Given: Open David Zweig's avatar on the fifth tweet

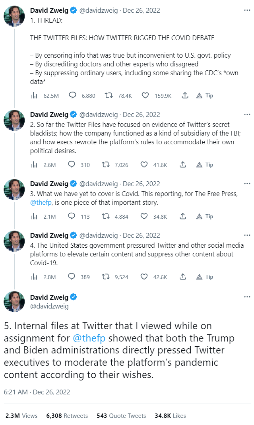Looking at the screenshot, I should 14,302.
